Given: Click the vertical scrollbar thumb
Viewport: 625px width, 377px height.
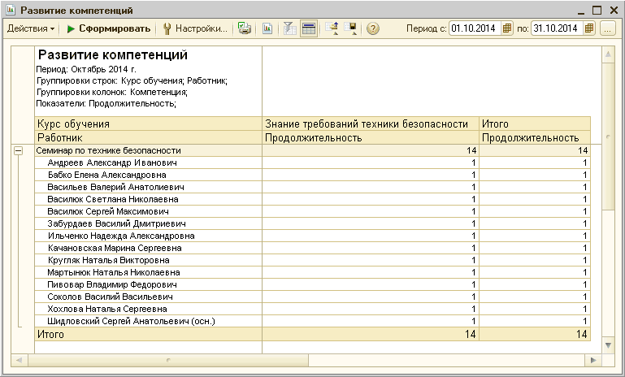Looking at the screenshot, I should pos(608,136).
